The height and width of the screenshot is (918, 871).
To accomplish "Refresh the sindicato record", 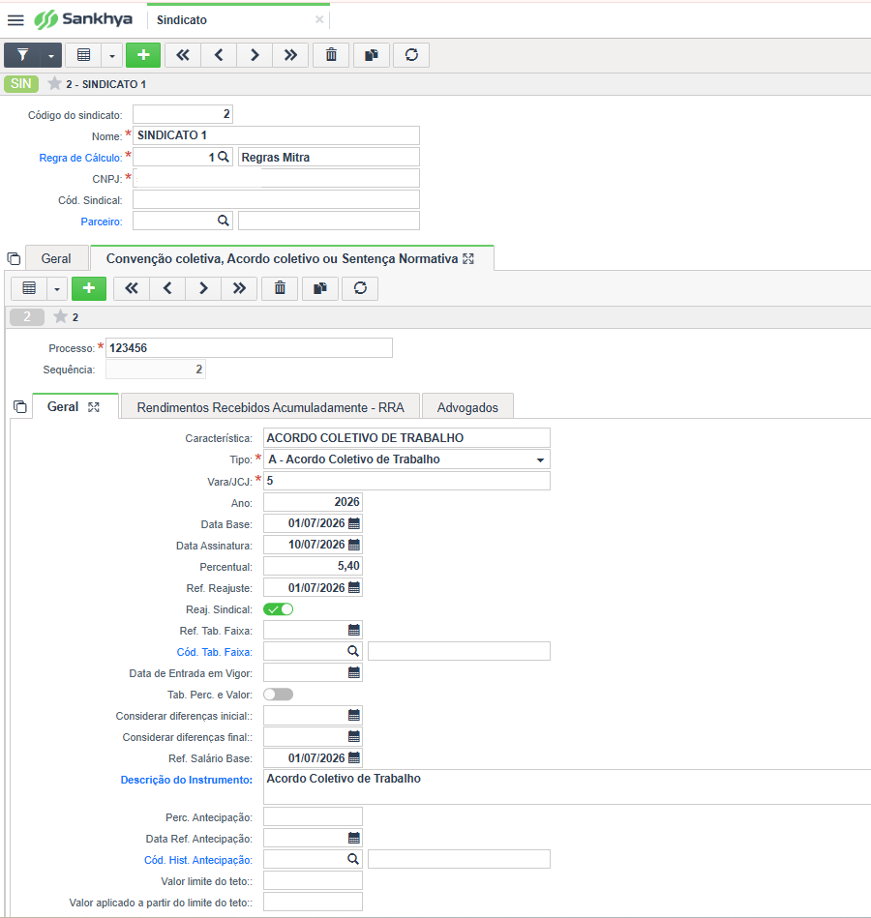I will [x=411, y=55].
